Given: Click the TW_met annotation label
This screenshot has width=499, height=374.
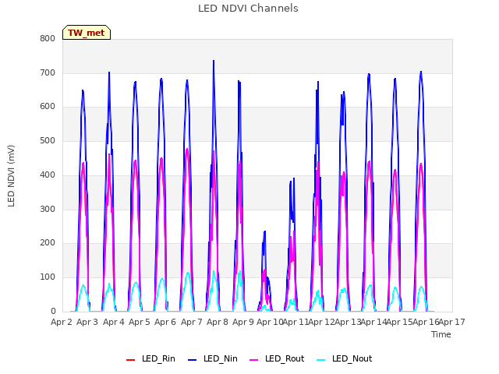Looking at the screenshot, I should click(x=87, y=33).
